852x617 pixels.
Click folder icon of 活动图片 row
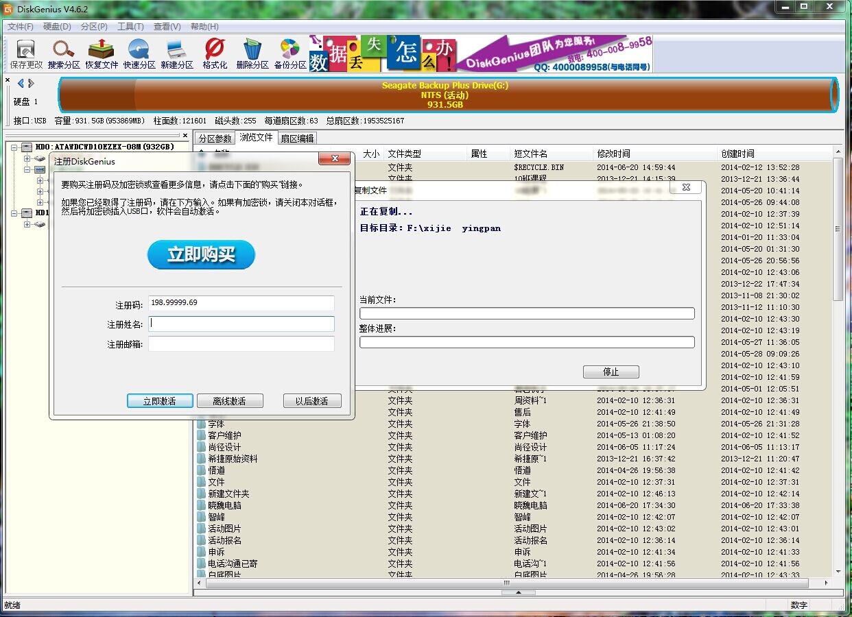(x=201, y=529)
